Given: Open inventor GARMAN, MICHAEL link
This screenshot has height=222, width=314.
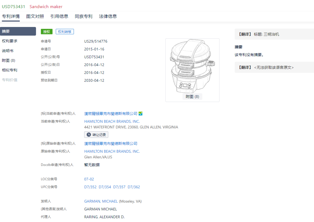Looking at the screenshot, I should pyautogui.click(x=101, y=201).
